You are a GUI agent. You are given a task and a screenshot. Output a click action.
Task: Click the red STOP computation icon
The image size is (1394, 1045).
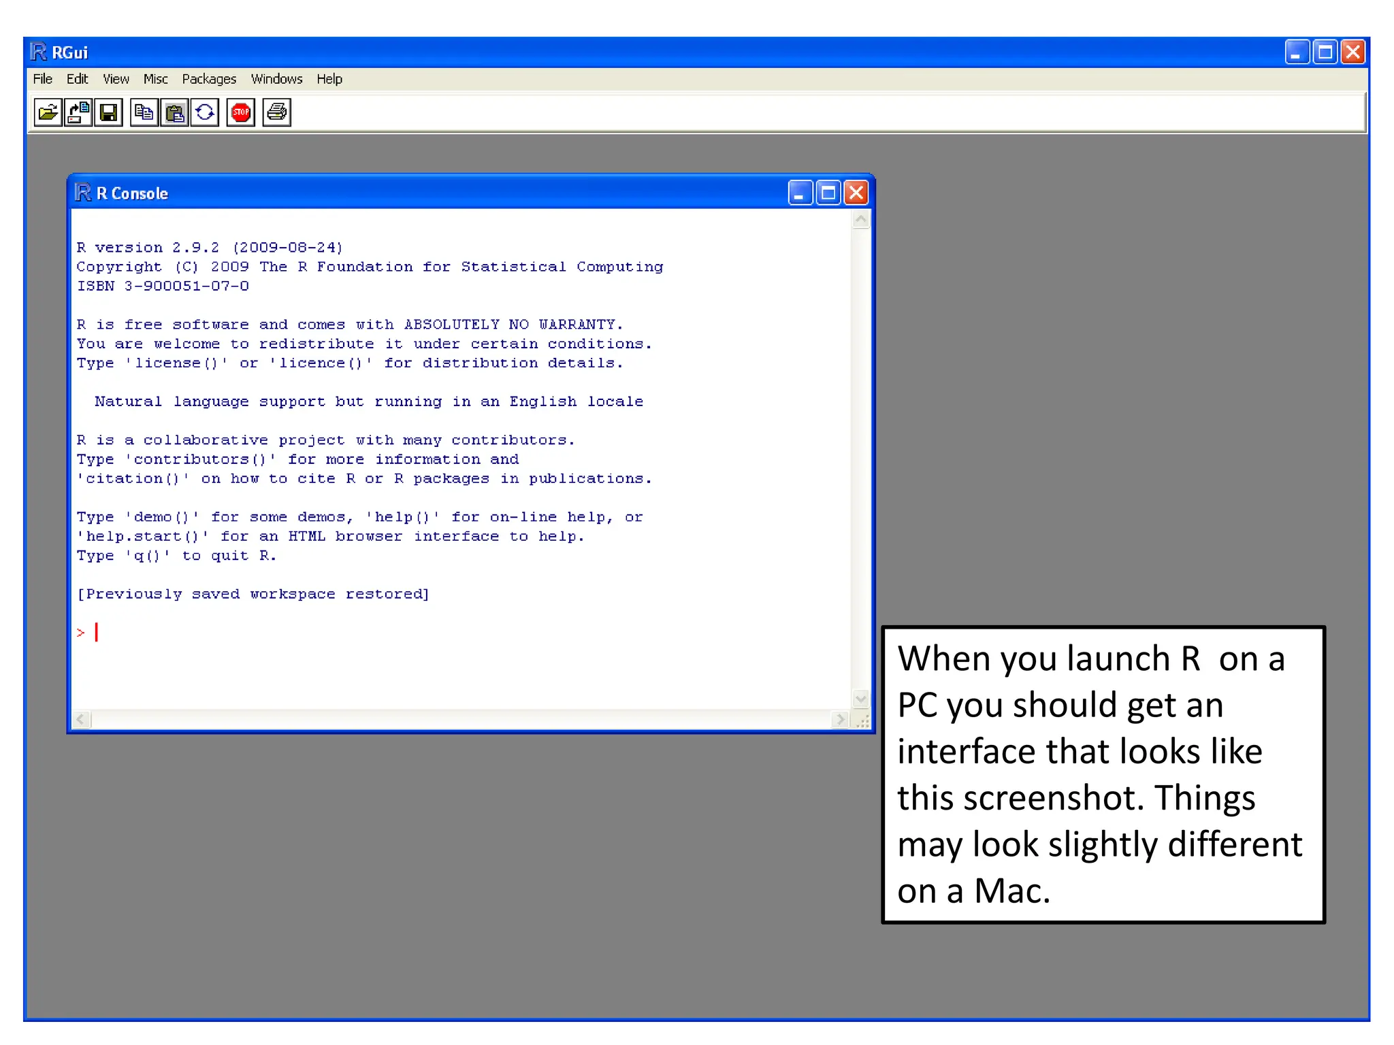(x=241, y=112)
